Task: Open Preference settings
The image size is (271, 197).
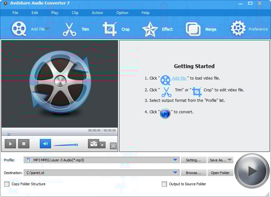Action: pyautogui.click(x=238, y=28)
